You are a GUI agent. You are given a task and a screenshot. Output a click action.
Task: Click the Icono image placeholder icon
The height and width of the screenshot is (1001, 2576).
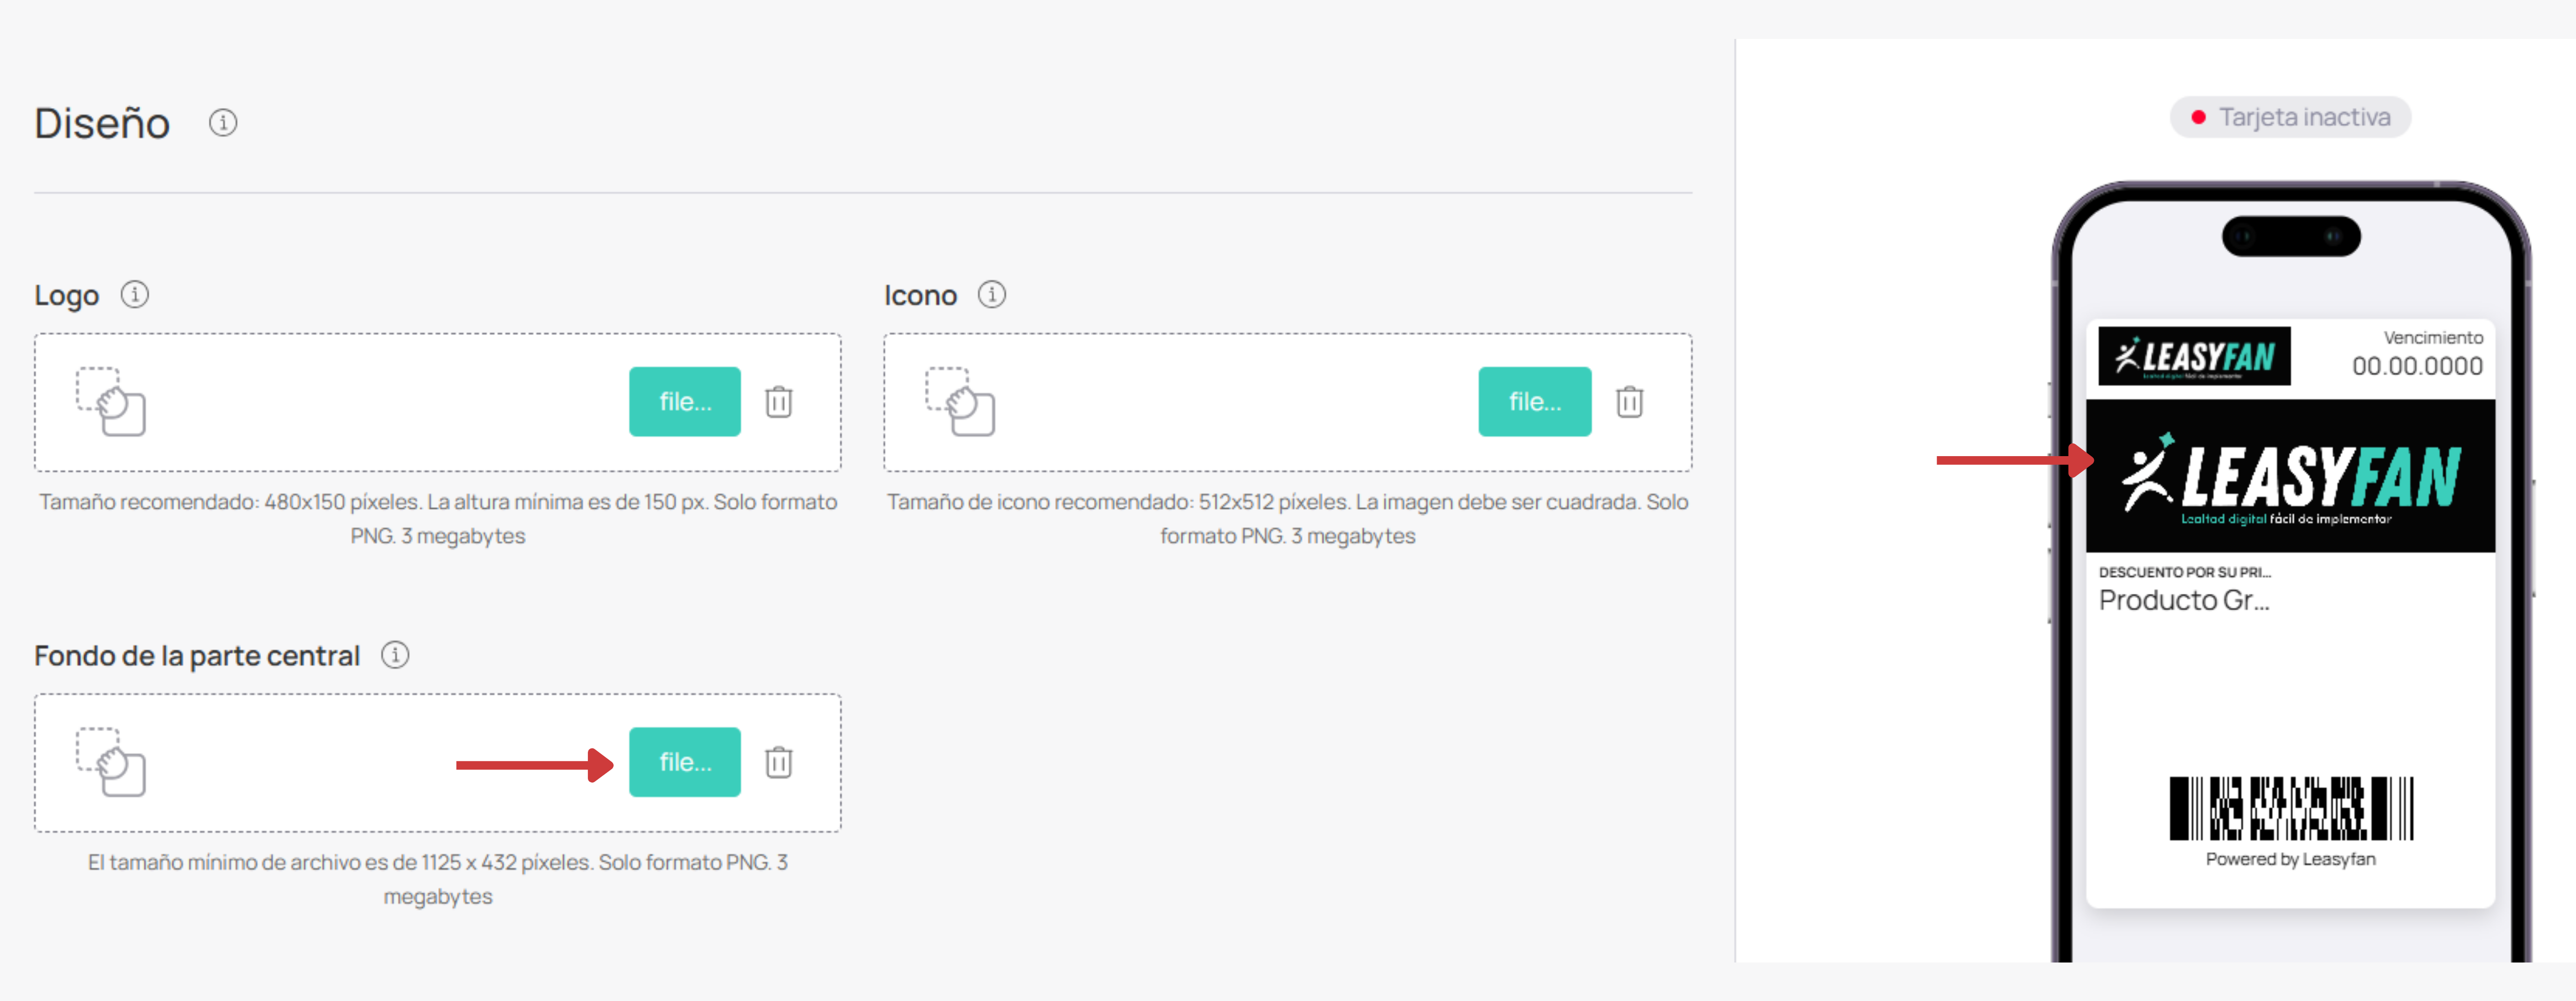[960, 402]
